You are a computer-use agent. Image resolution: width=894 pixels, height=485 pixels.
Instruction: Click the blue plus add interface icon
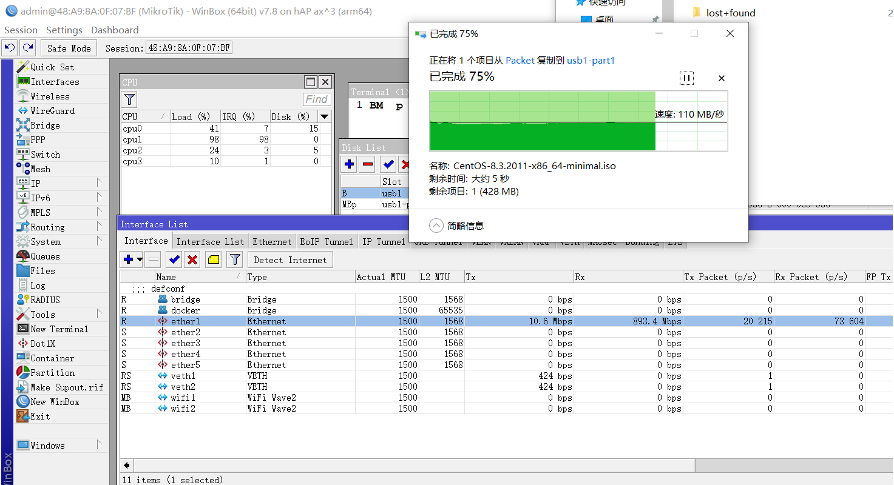pyautogui.click(x=128, y=260)
